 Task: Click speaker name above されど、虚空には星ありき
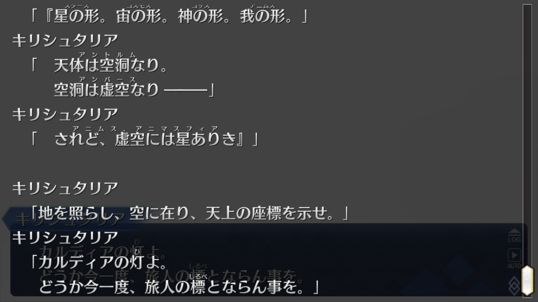coord(65,115)
